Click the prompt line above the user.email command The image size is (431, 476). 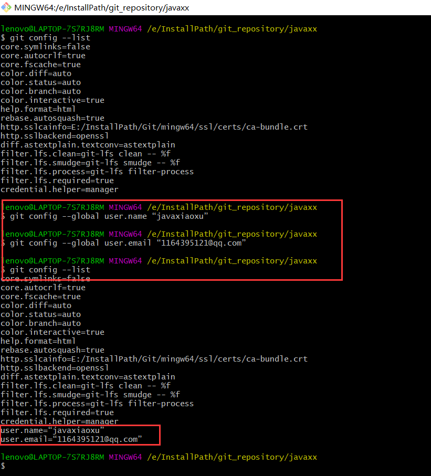(x=159, y=234)
